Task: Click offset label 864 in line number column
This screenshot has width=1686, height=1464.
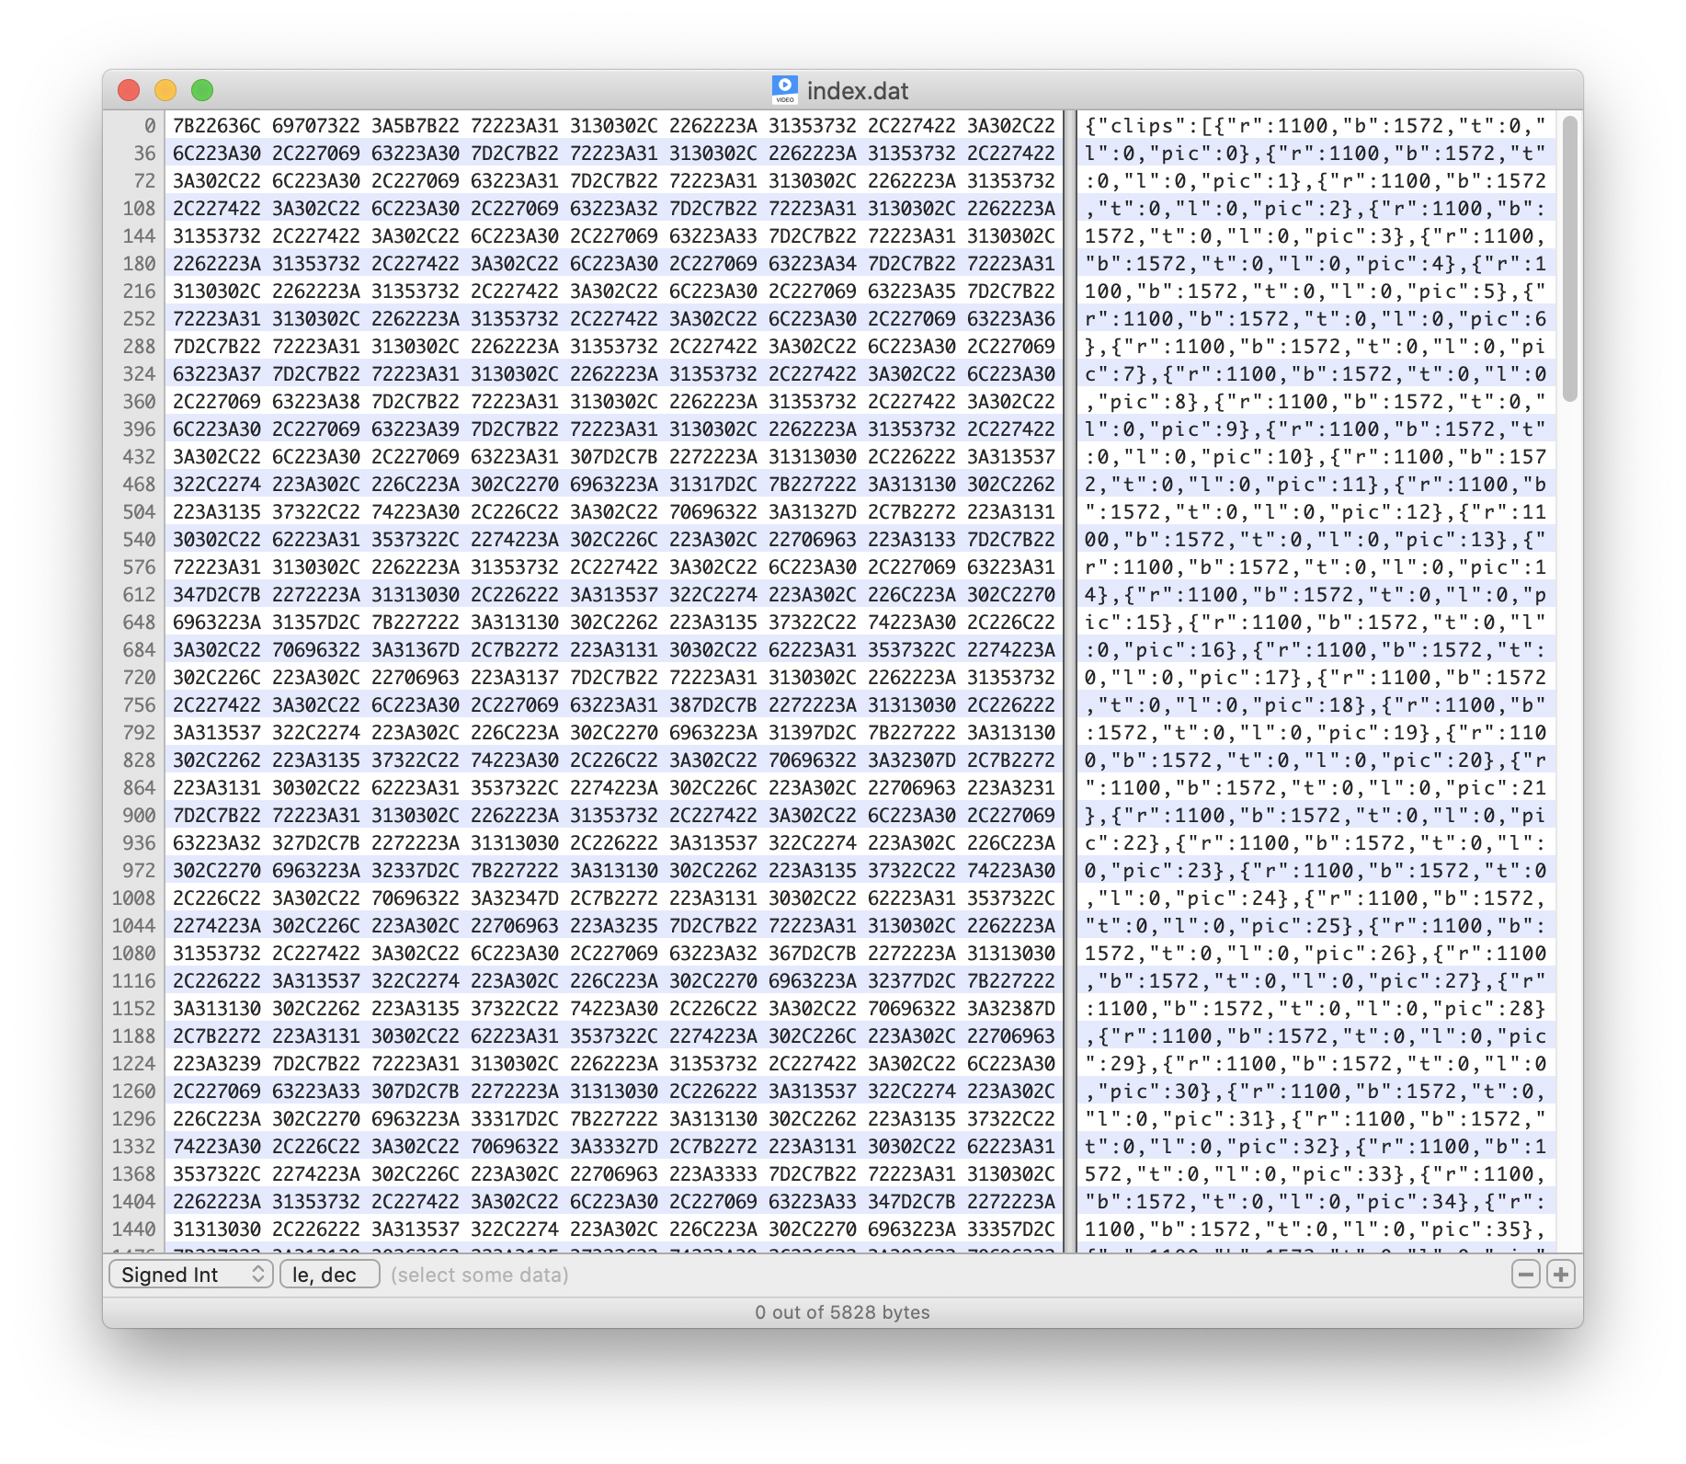Action: tap(140, 787)
